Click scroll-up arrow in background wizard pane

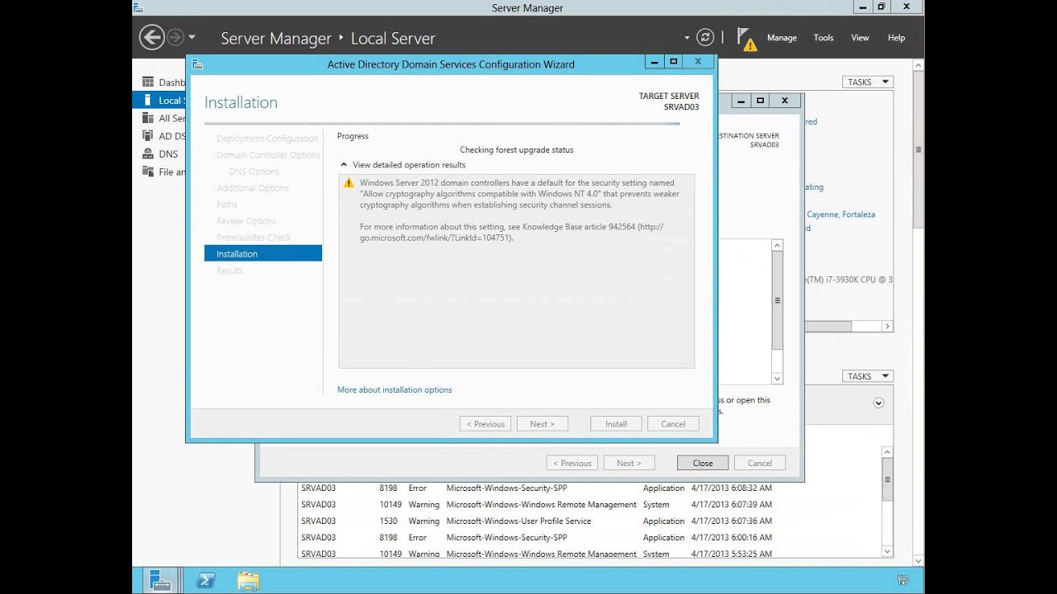777,245
